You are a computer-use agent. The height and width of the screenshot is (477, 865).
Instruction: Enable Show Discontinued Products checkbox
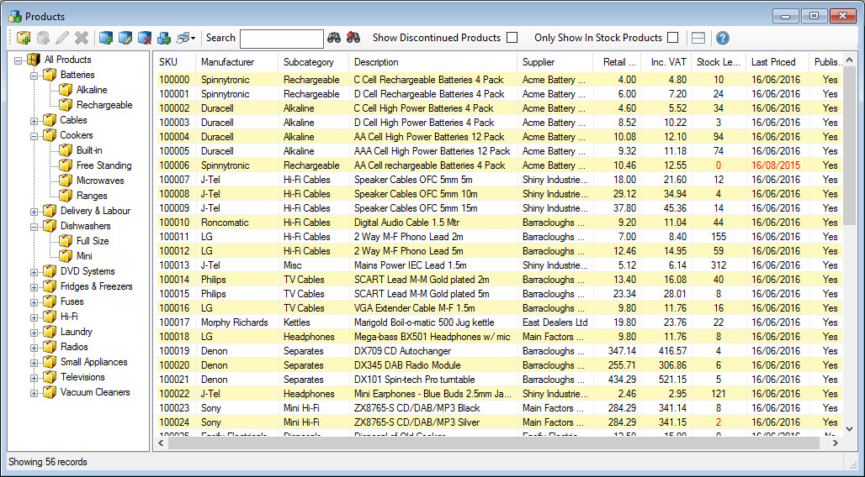pyautogui.click(x=512, y=38)
